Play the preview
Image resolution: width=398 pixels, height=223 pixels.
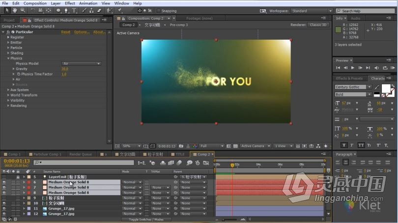click(353, 68)
